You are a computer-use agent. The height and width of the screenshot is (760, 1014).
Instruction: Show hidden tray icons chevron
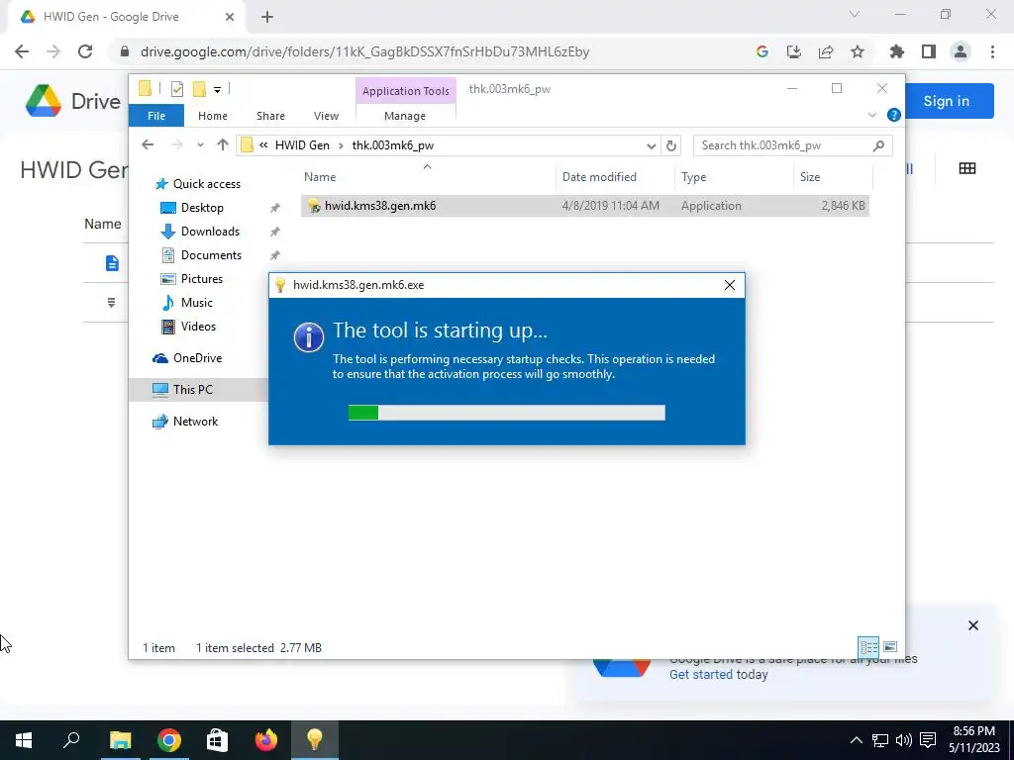coord(857,740)
